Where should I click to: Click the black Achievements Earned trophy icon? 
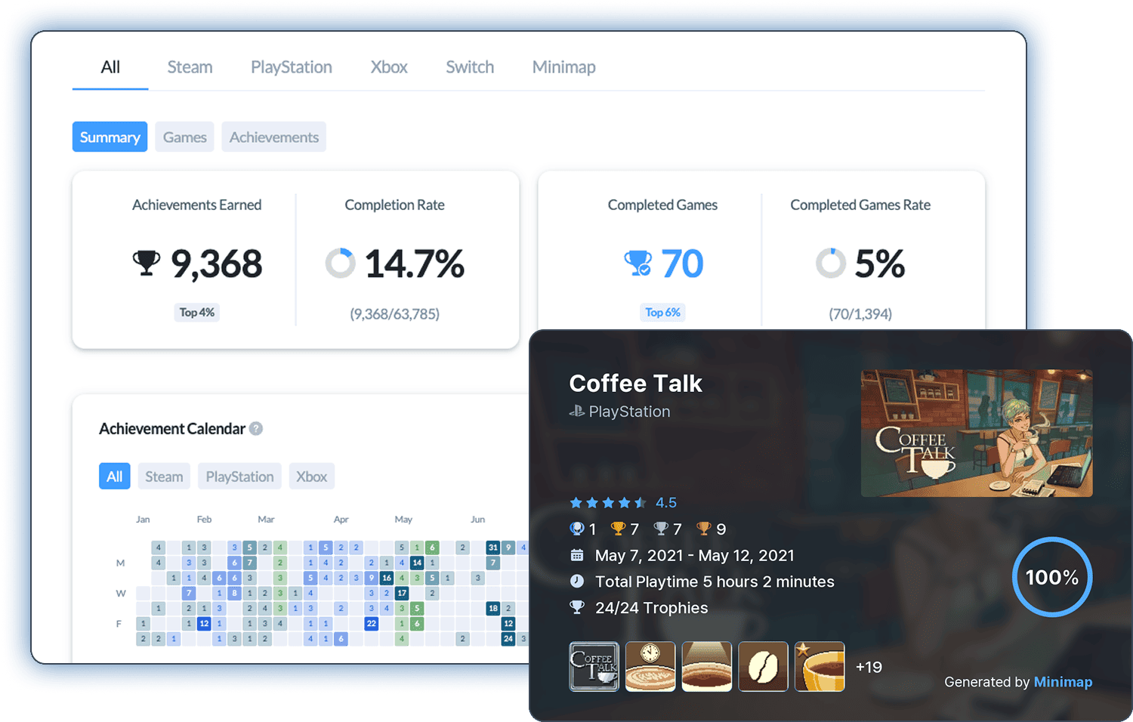pos(147,264)
